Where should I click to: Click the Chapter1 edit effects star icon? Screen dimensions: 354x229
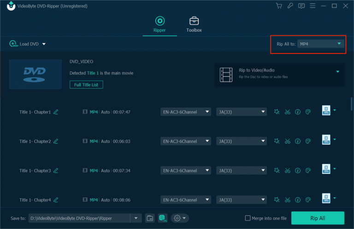click(x=277, y=112)
